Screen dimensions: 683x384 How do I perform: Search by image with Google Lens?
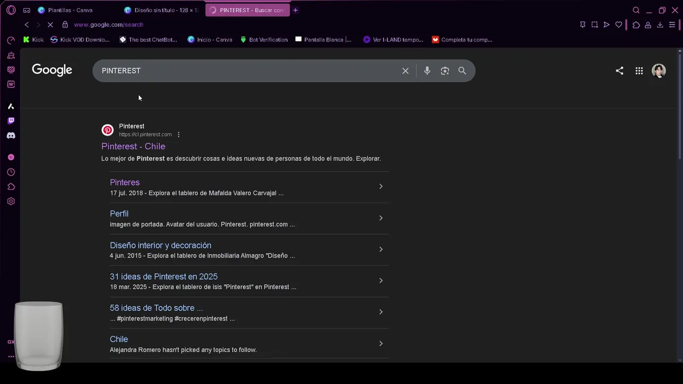click(445, 70)
